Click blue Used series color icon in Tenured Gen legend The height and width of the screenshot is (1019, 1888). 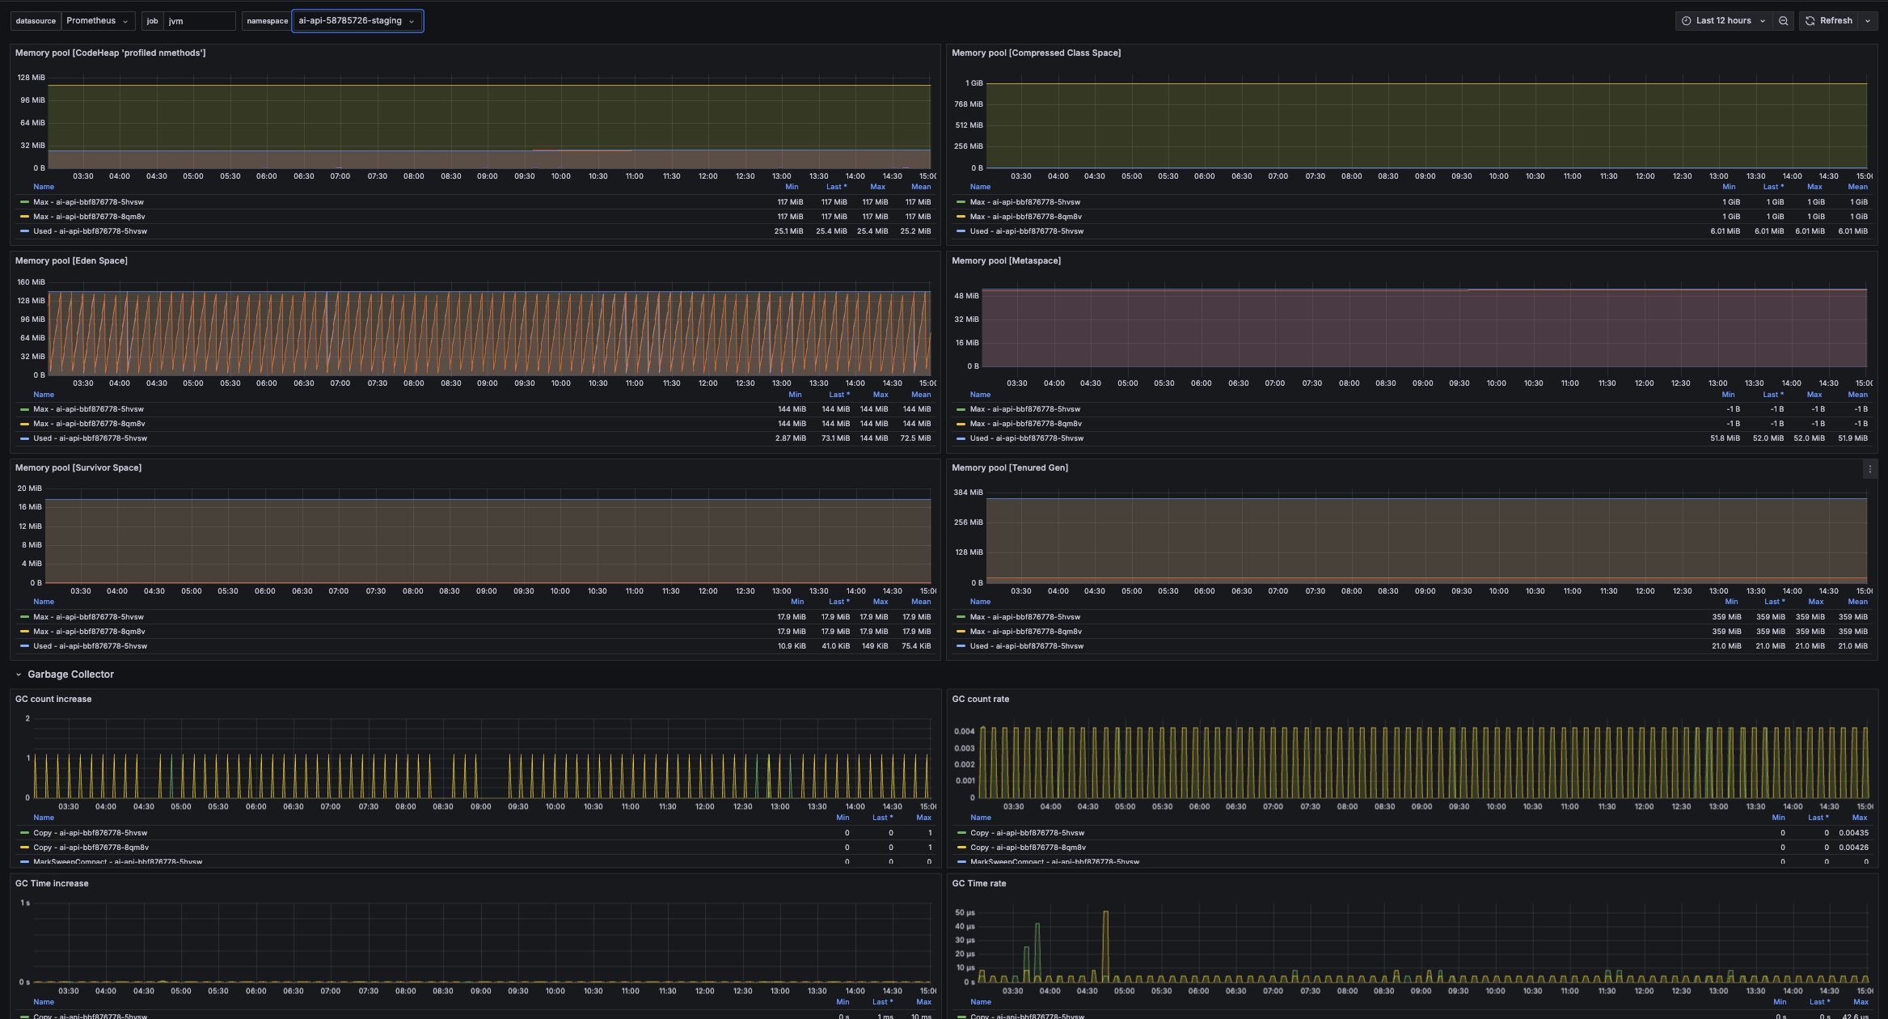click(961, 646)
